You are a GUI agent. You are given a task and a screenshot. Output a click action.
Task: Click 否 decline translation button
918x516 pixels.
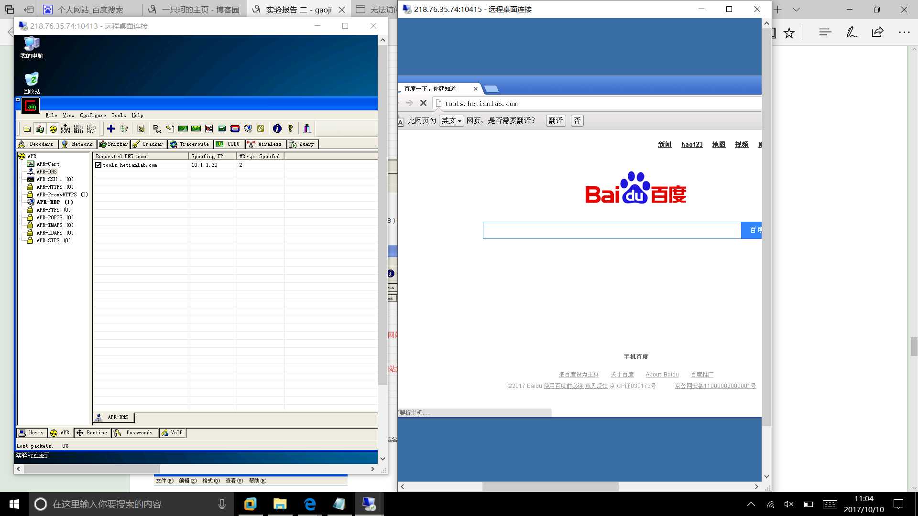pyautogui.click(x=577, y=121)
